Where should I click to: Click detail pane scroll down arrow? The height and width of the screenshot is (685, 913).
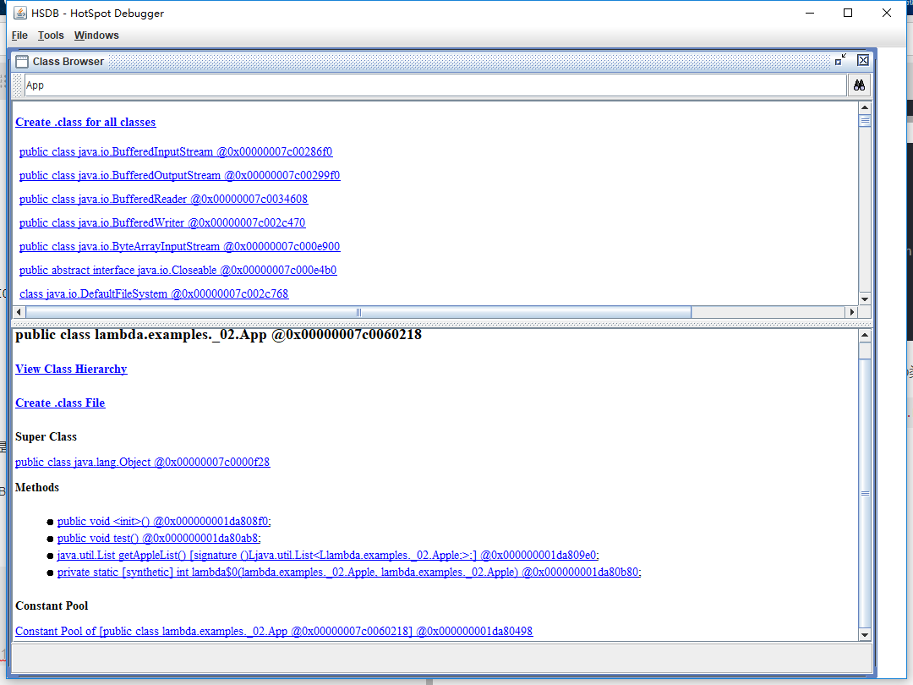pyautogui.click(x=865, y=635)
